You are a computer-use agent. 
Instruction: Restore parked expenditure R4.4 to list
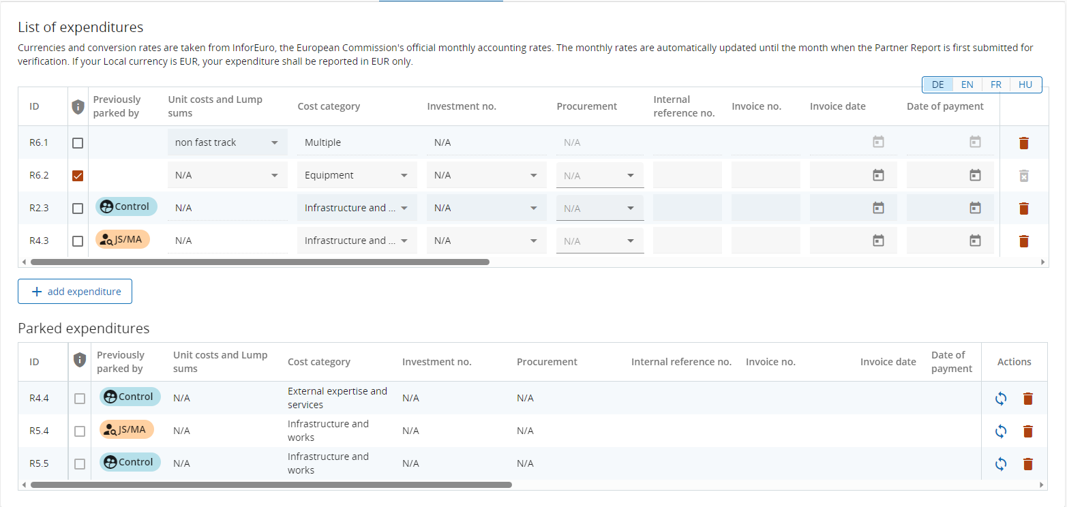tap(1000, 399)
